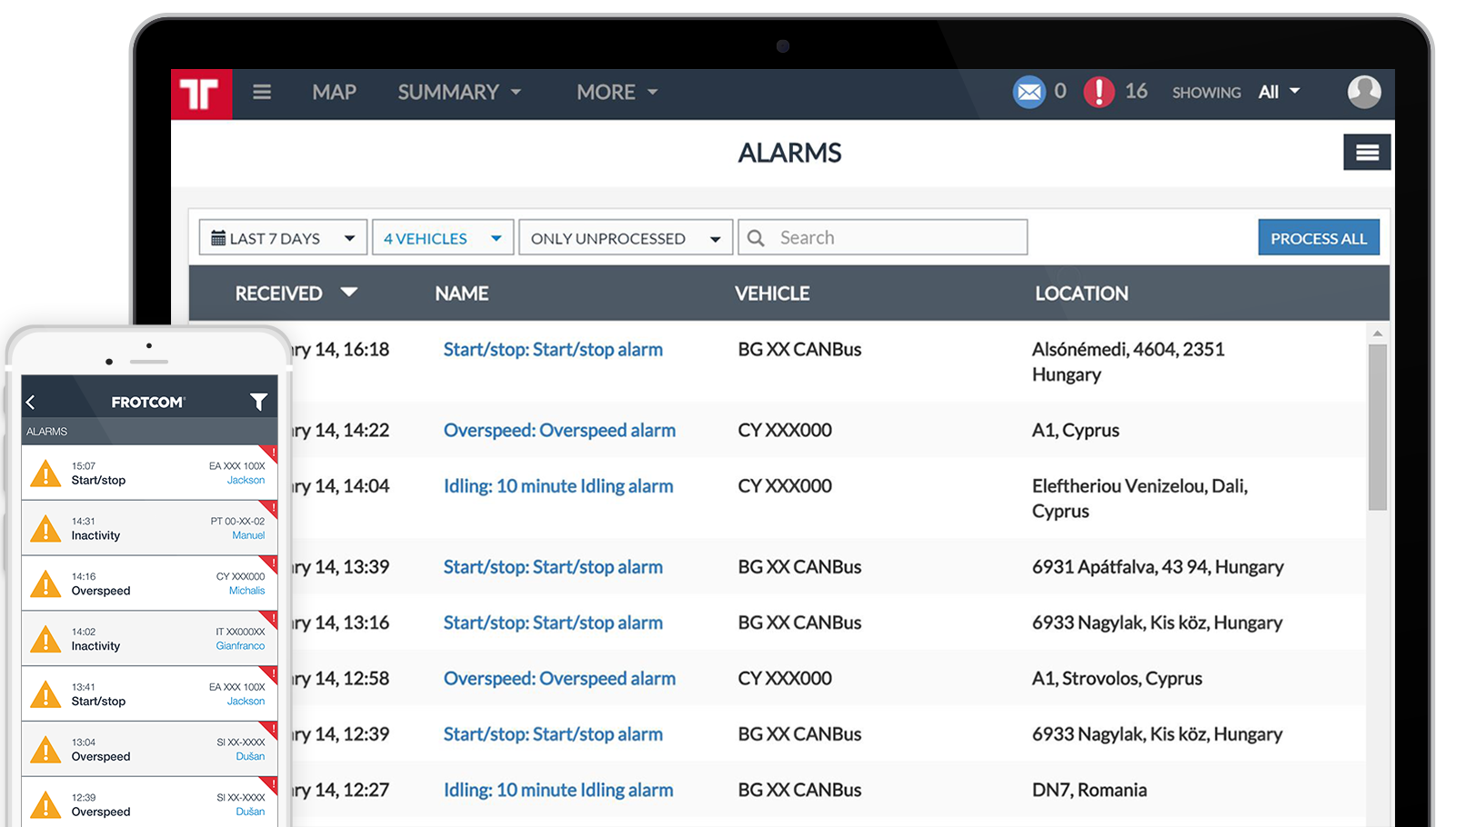Click the magnifier icon in search box
This screenshot has width=1466, height=827.
(x=756, y=238)
